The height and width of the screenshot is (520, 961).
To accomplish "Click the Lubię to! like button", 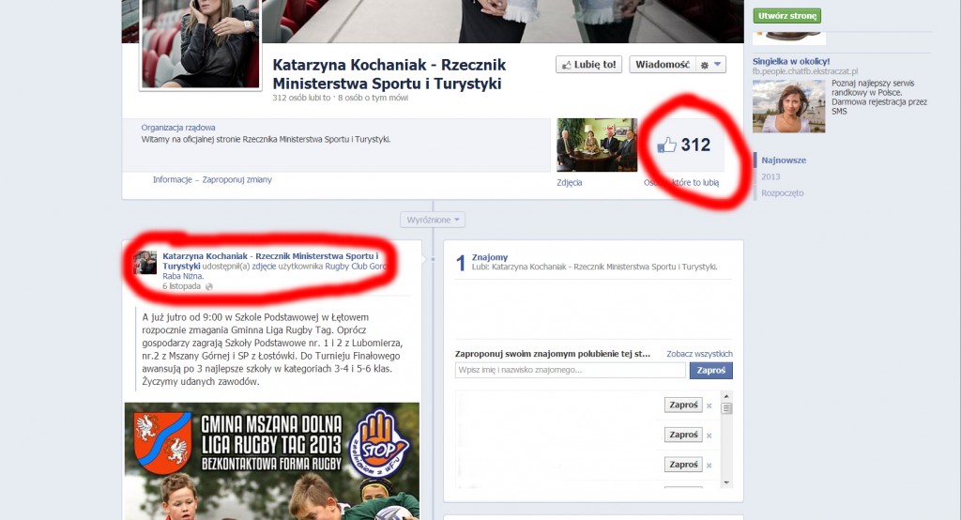I will pyautogui.click(x=589, y=65).
